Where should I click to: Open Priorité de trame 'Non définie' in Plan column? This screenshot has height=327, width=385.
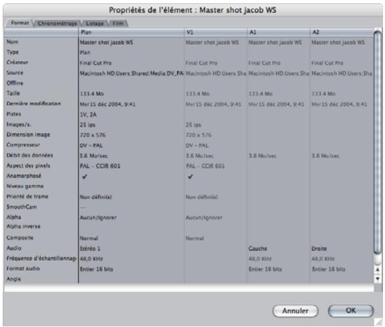point(96,197)
